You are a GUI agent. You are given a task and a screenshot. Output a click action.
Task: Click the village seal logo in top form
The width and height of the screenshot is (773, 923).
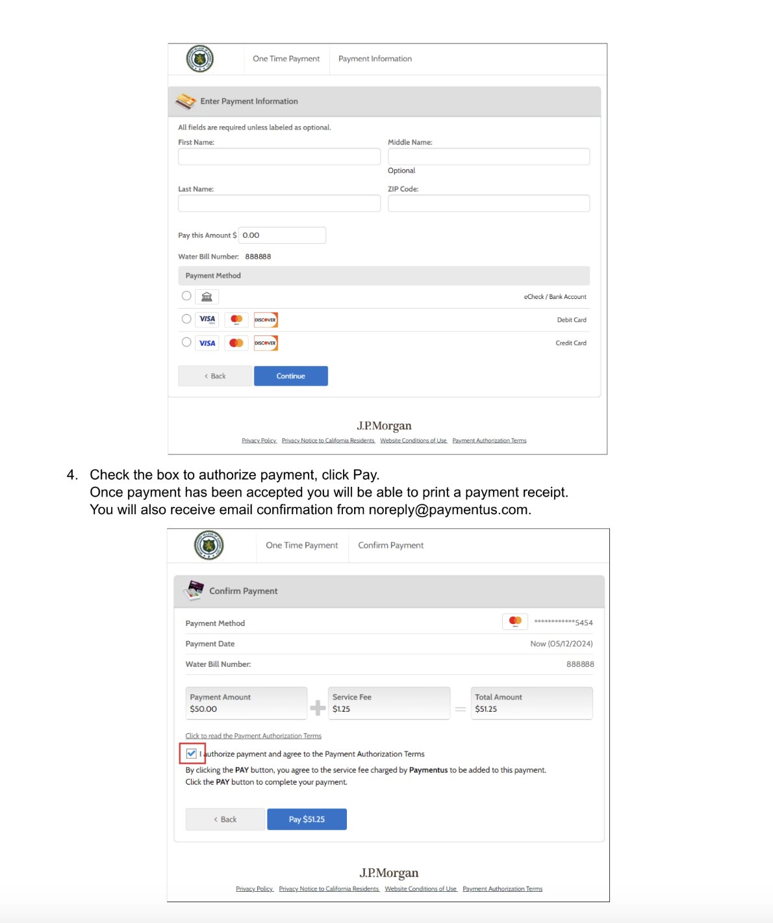point(199,59)
